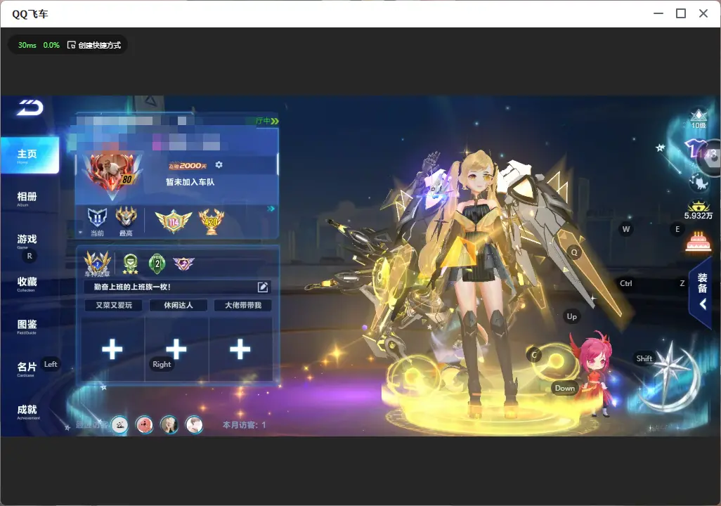This screenshot has height=506, width=721.
Task: Click the winged 114 level badge
Action: click(174, 221)
